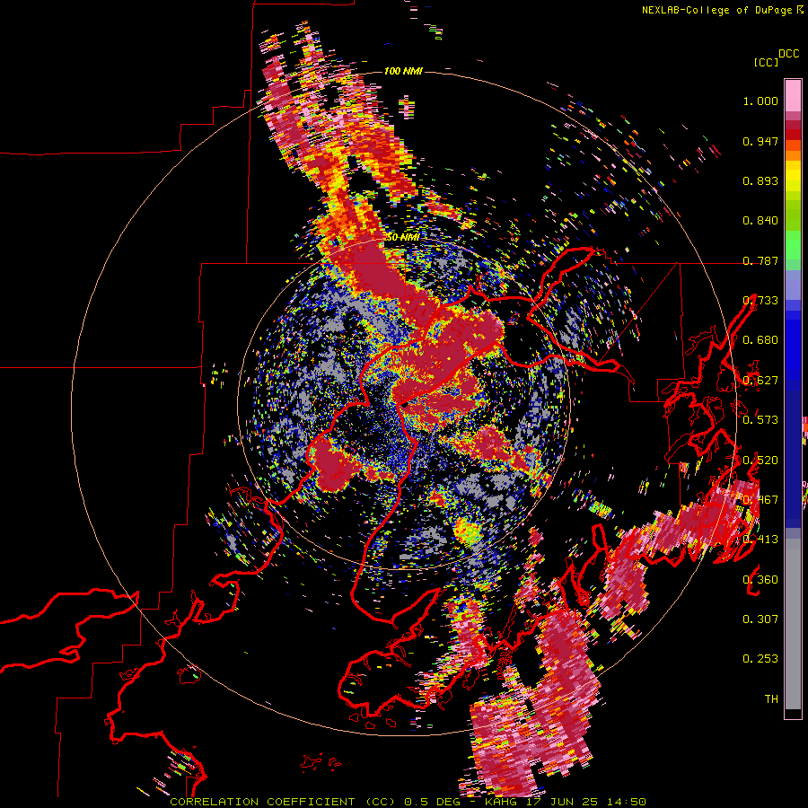Image resolution: width=808 pixels, height=808 pixels.
Task: Click the gray lower segment of color bar
Action: tap(793, 624)
